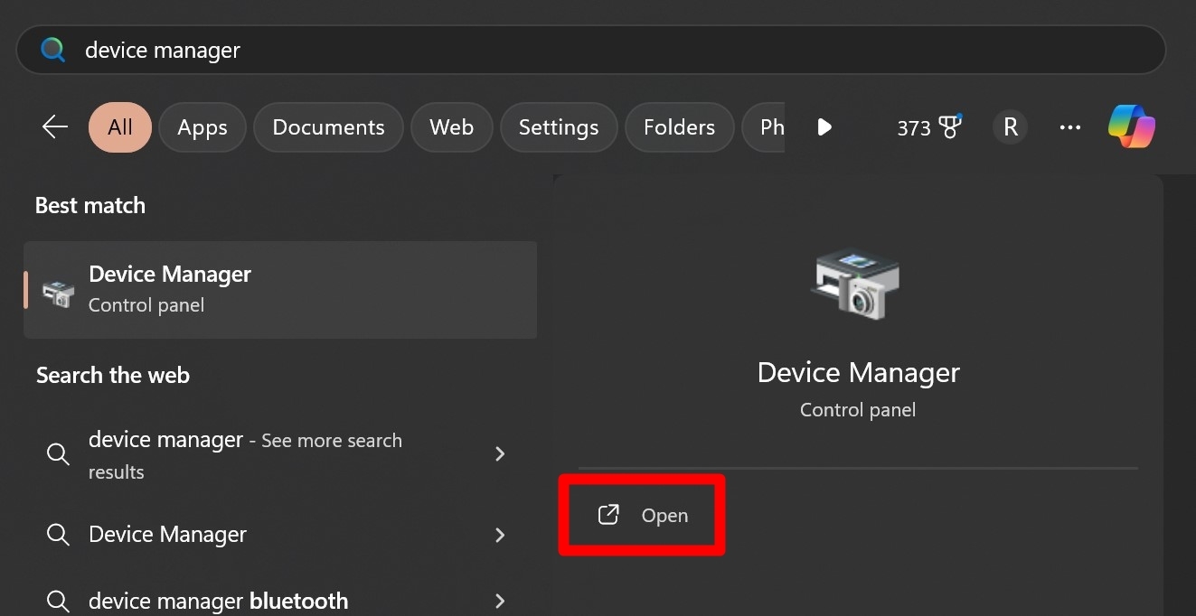Click the 'Best match' heading

coord(90,205)
